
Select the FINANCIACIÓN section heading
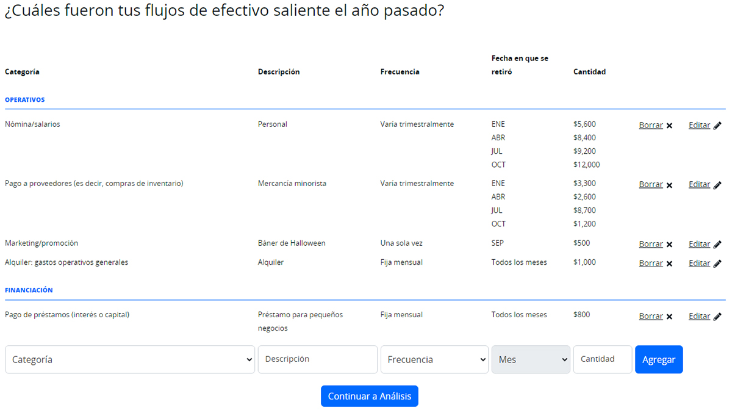coord(29,290)
